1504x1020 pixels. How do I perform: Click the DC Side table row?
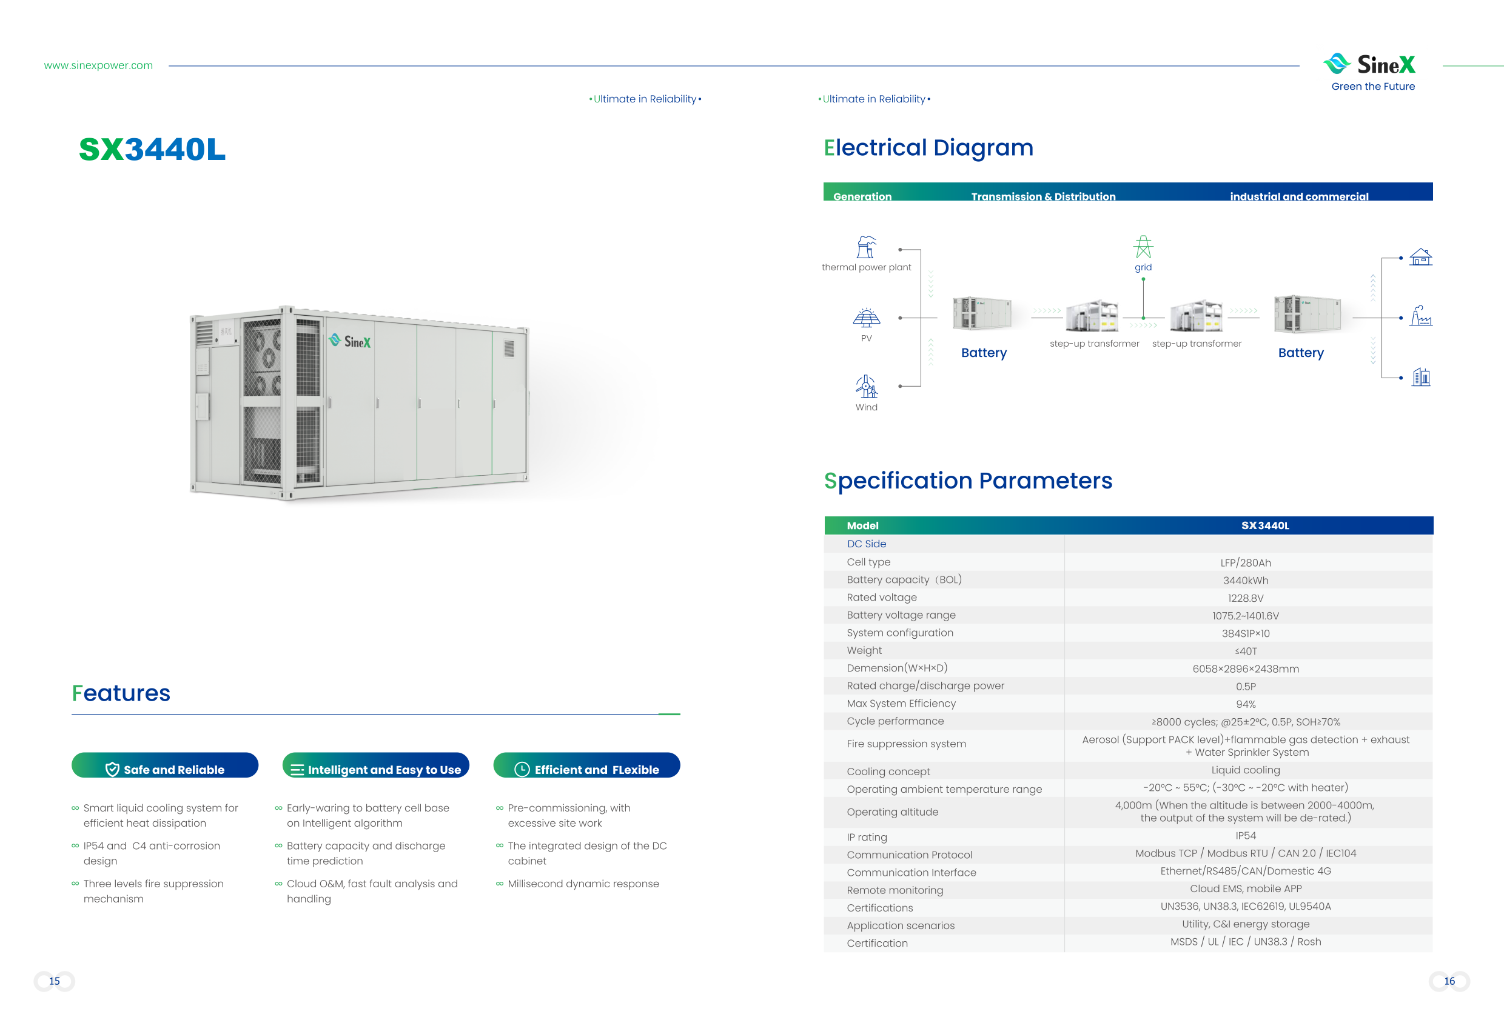[x=1128, y=544]
